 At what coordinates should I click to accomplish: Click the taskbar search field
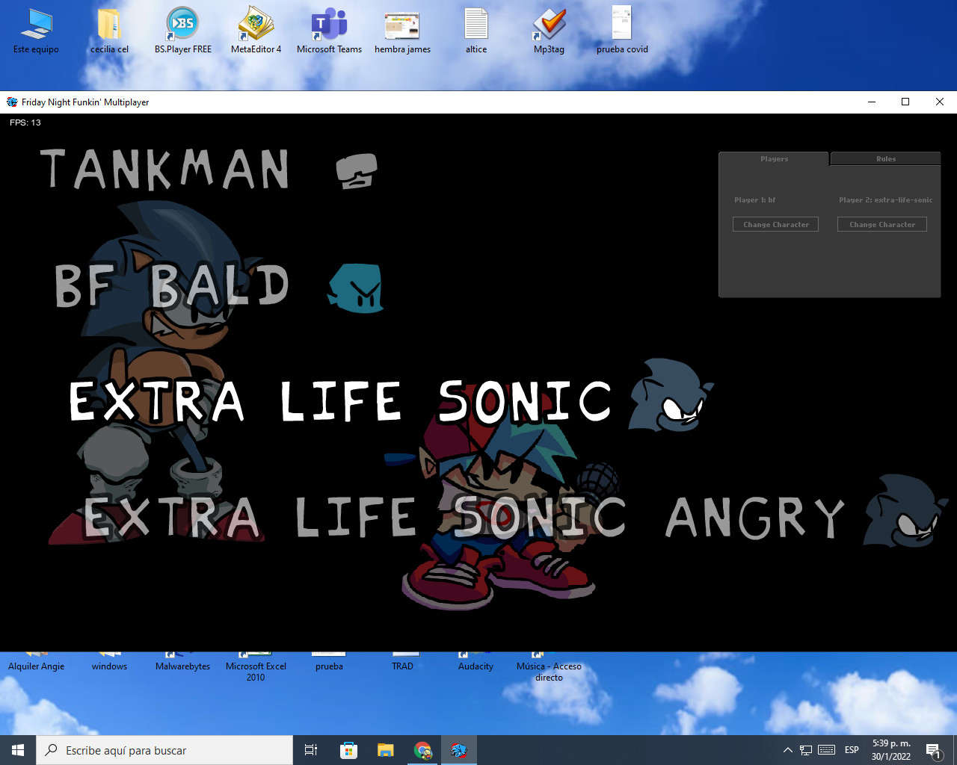click(x=164, y=750)
